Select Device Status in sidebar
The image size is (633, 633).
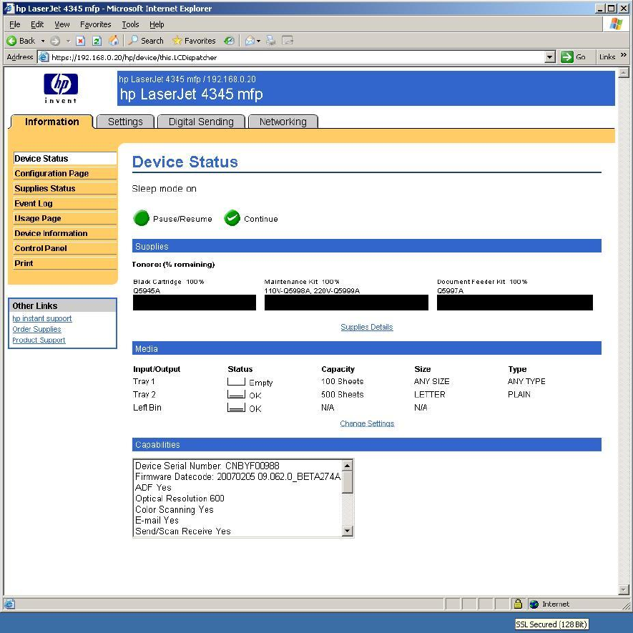[65, 159]
